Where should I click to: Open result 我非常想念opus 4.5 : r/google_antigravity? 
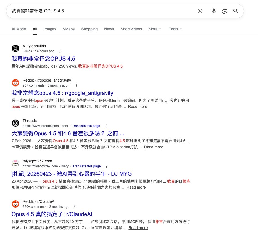click(x=62, y=93)
